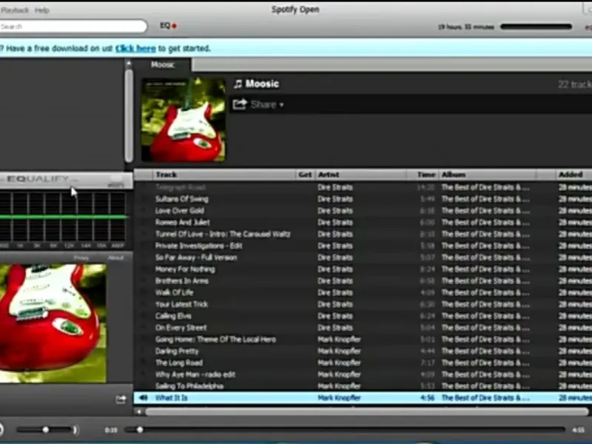Toggle the EQ button in the top bar
Image resolution: width=592 pixels, height=444 pixels.
(x=168, y=26)
